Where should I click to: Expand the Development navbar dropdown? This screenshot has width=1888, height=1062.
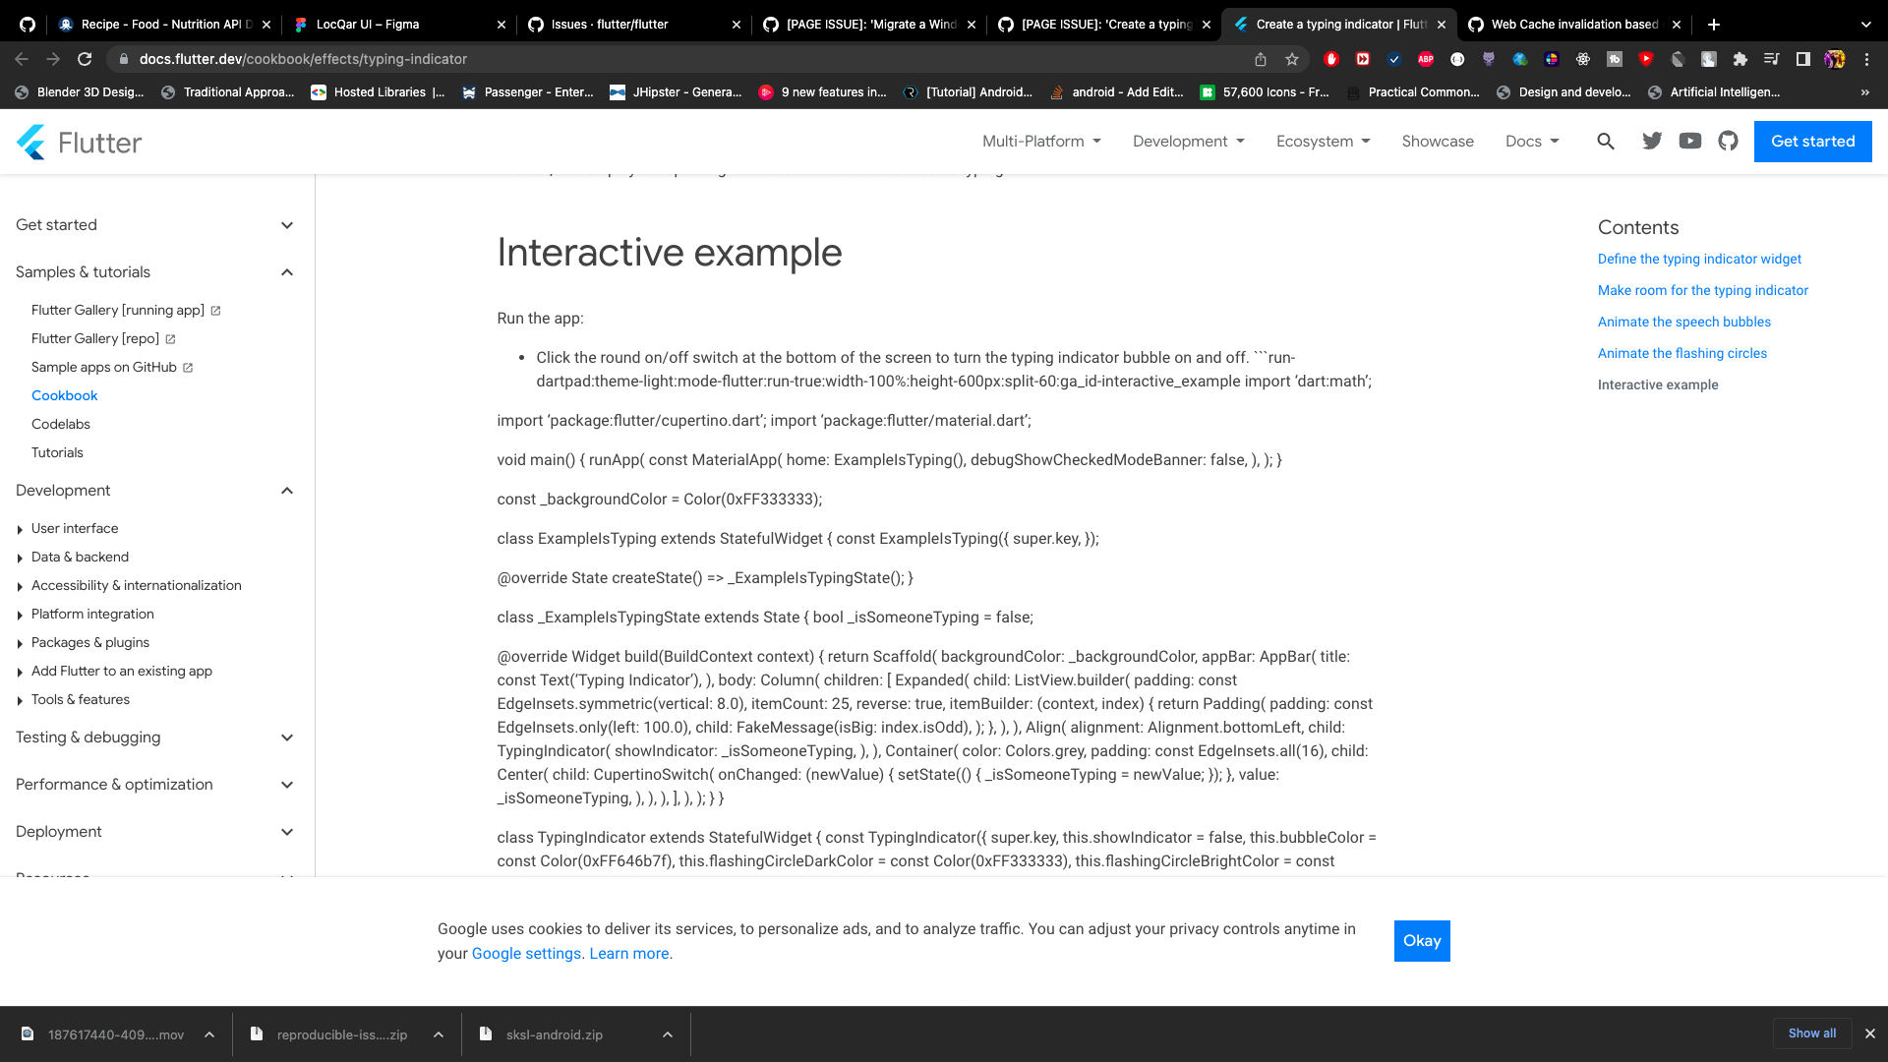click(x=1188, y=141)
